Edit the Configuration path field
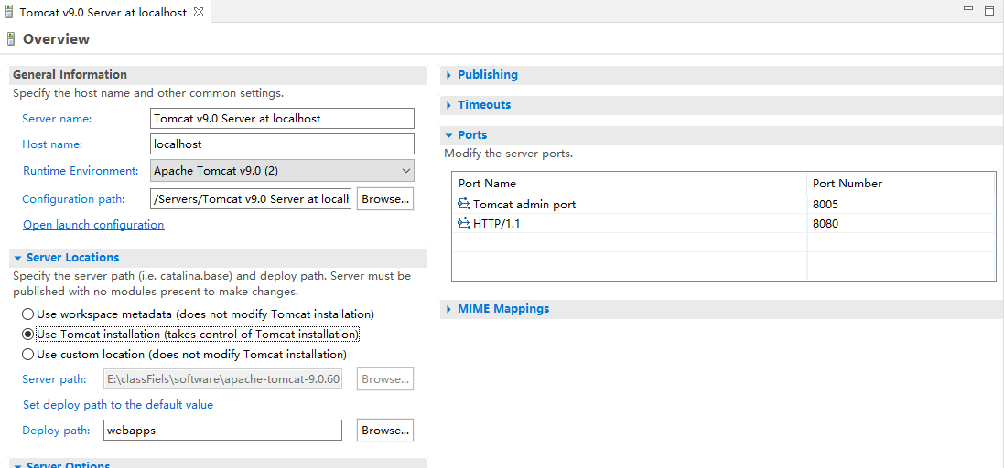Viewport: 1004px width, 468px height. pyautogui.click(x=251, y=199)
